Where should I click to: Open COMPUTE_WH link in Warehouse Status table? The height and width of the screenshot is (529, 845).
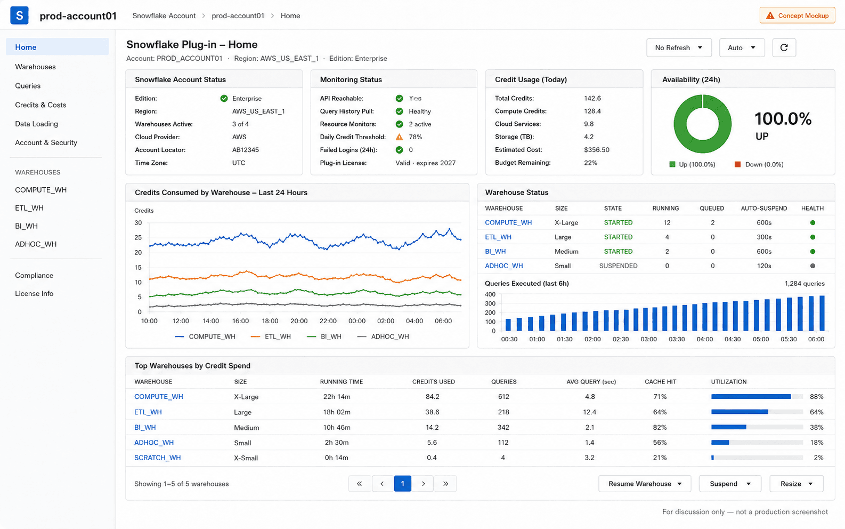(508, 222)
